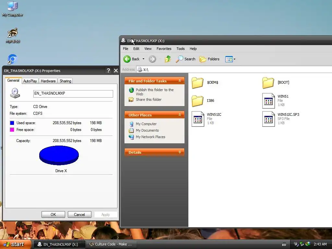Click the green Back arrow button
332x249 pixels.
tap(127, 59)
